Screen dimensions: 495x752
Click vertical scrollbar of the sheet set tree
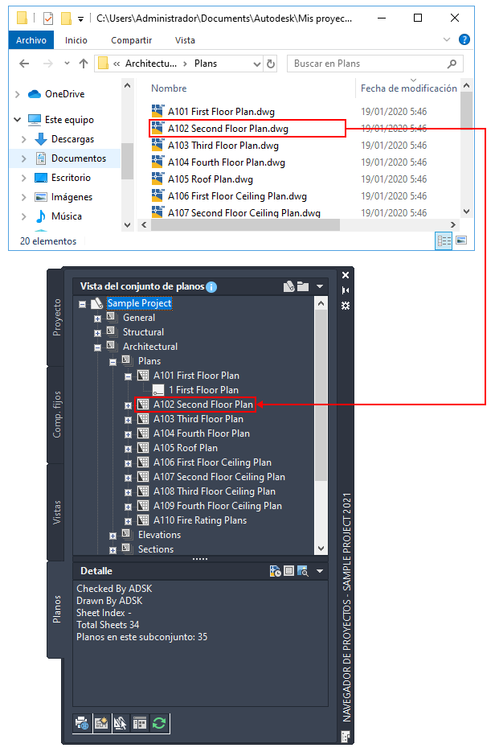(321, 397)
